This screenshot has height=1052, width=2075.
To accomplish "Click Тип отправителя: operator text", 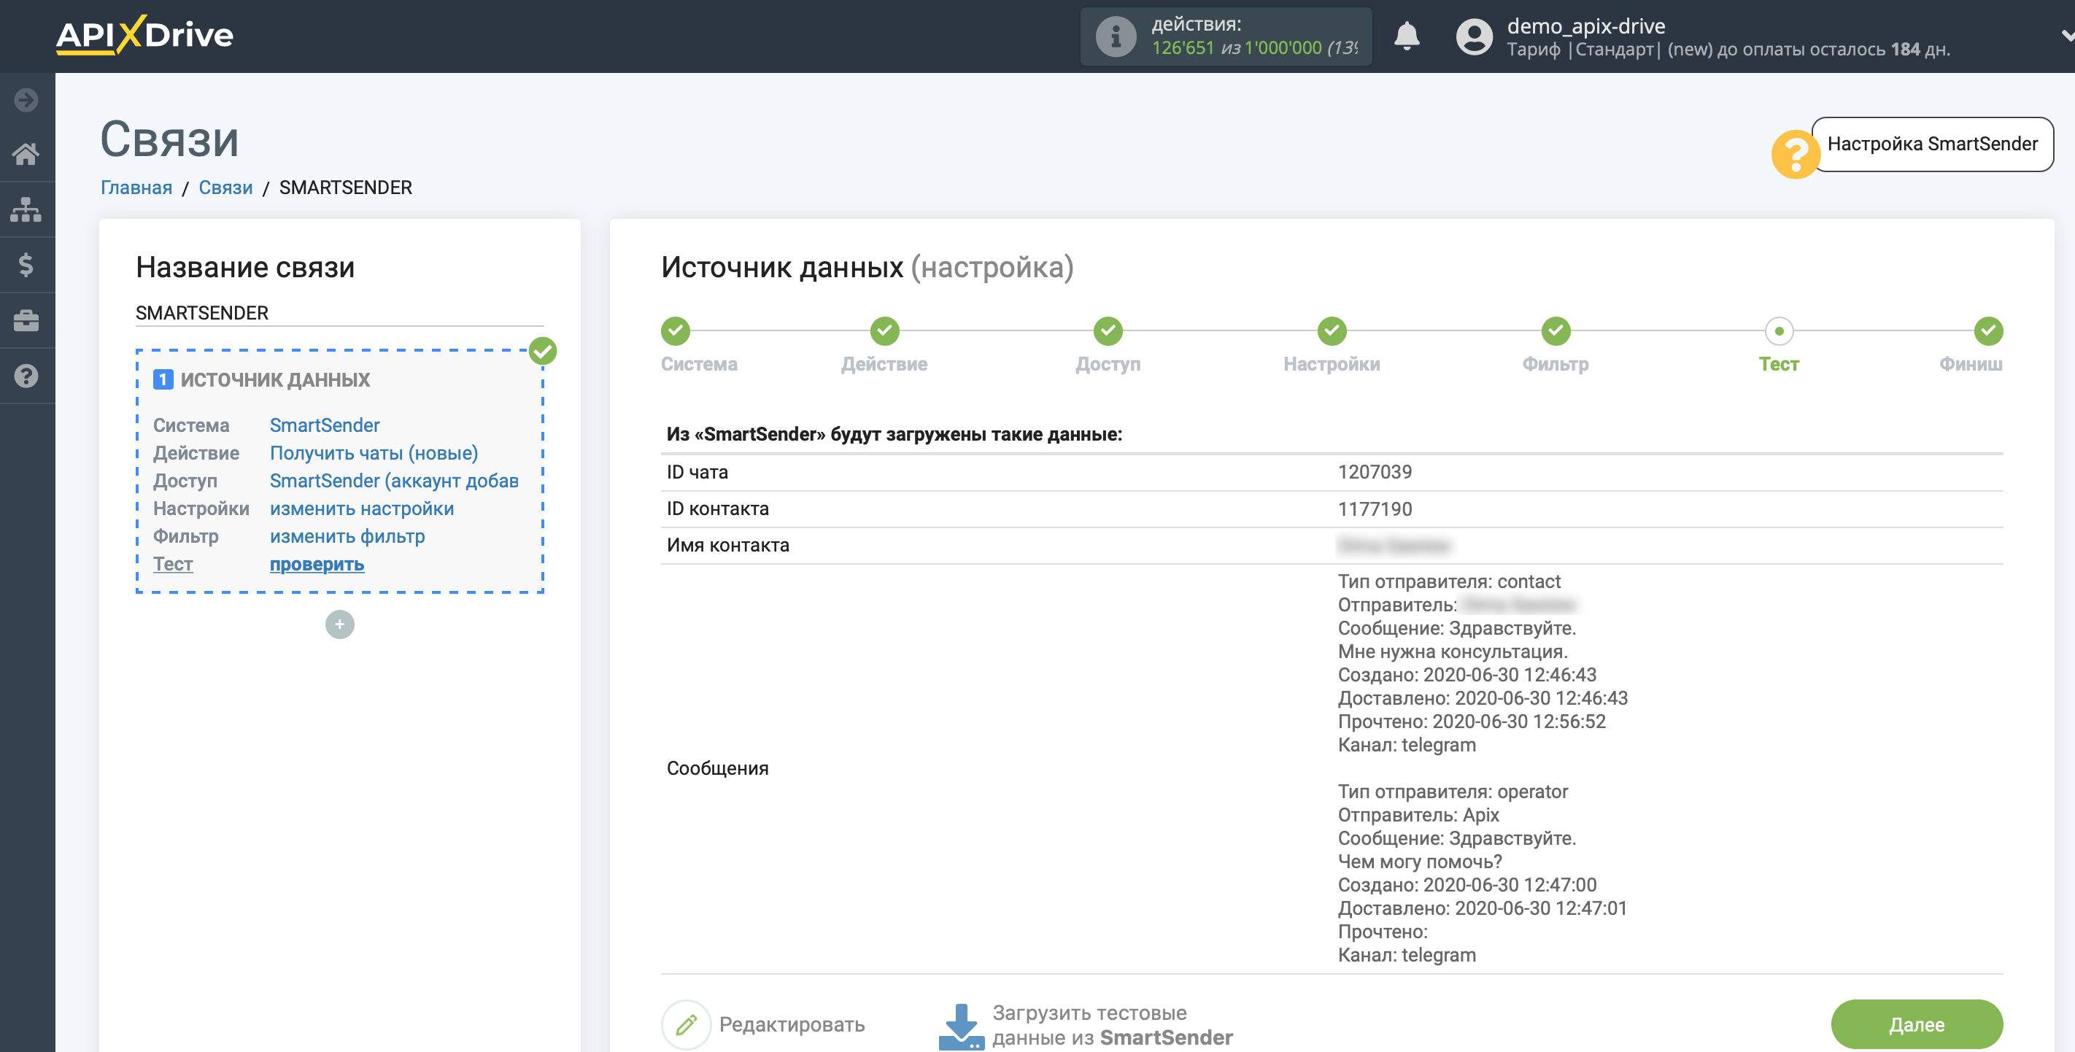I will (x=1453, y=792).
